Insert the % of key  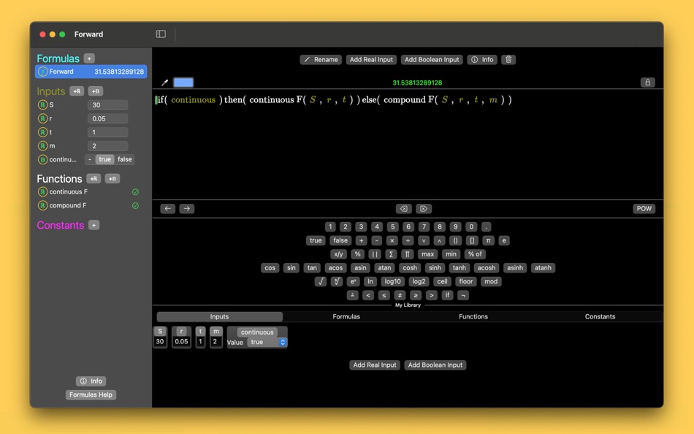[x=476, y=254]
